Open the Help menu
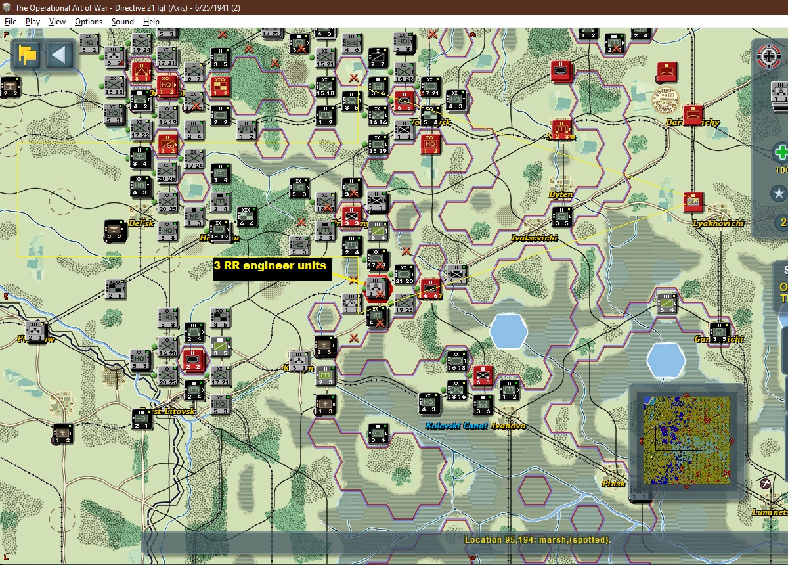The height and width of the screenshot is (565, 788). click(x=152, y=22)
